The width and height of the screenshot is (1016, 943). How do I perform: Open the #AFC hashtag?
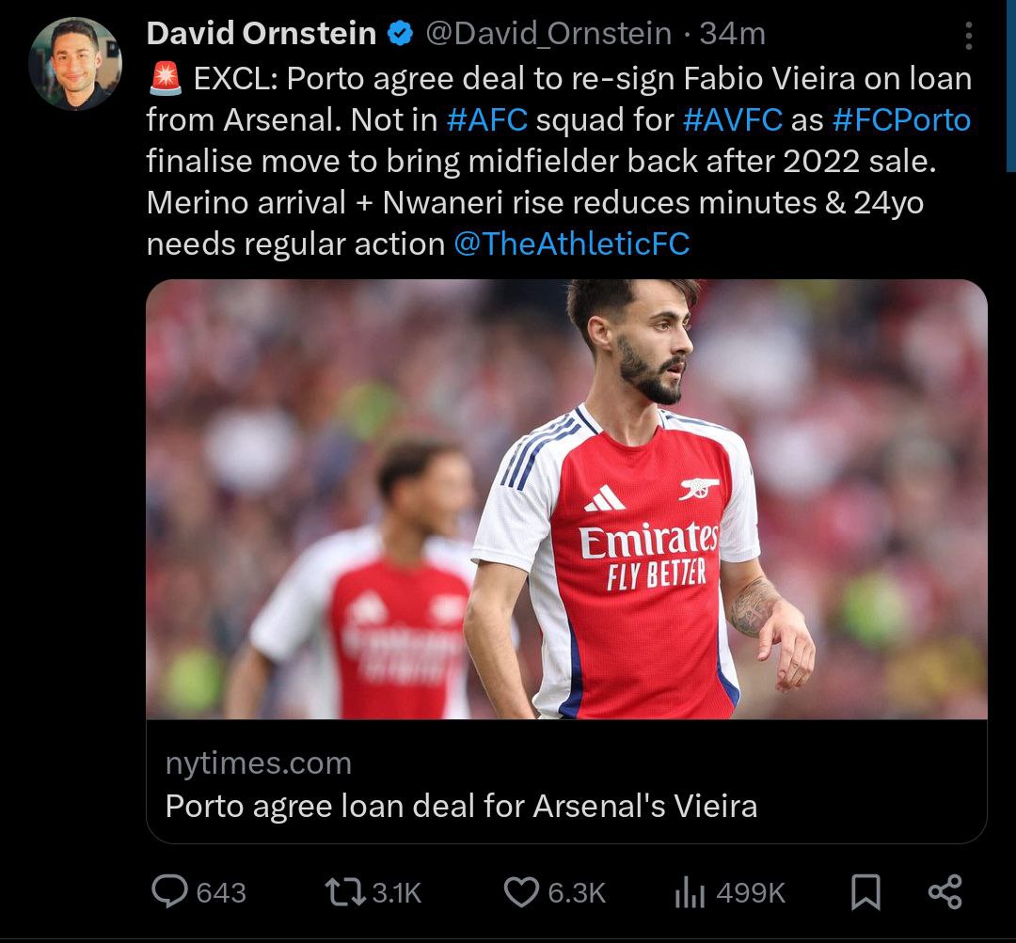point(486,119)
